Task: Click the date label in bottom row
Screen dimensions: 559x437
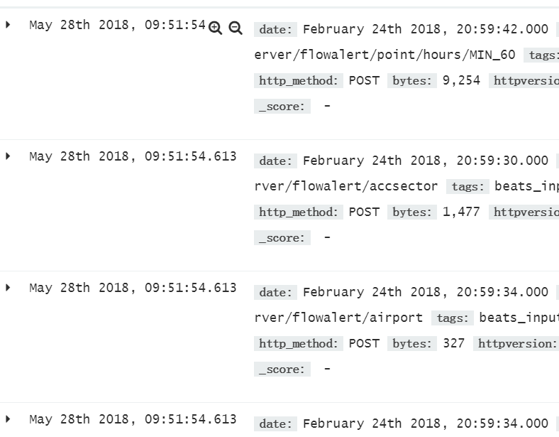Action: pos(275,423)
